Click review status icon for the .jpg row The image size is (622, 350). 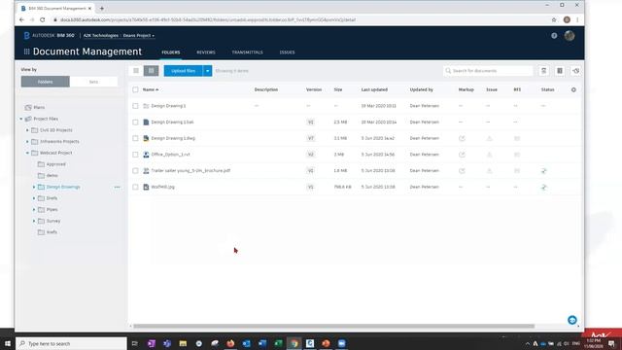click(544, 187)
